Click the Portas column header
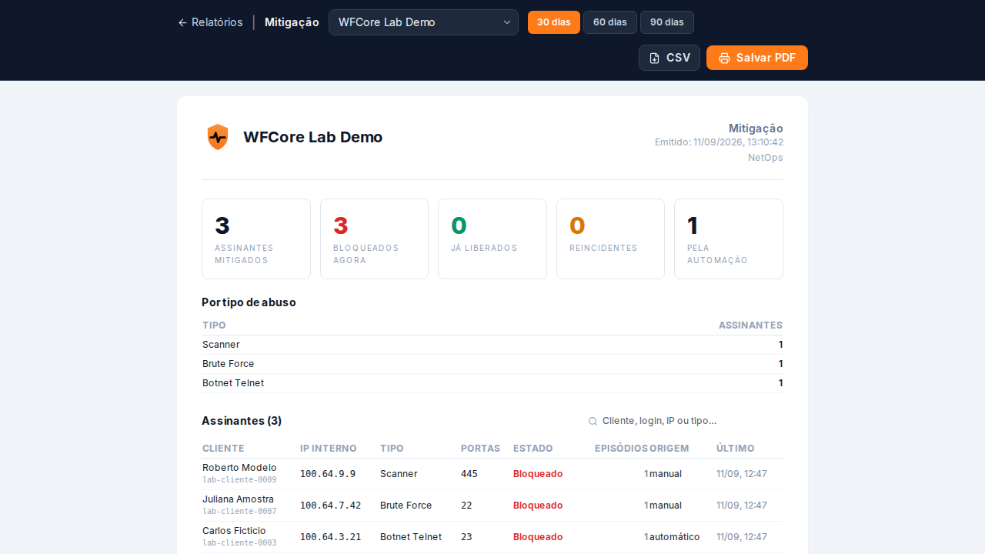This screenshot has width=985, height=554. click(480, 448)
